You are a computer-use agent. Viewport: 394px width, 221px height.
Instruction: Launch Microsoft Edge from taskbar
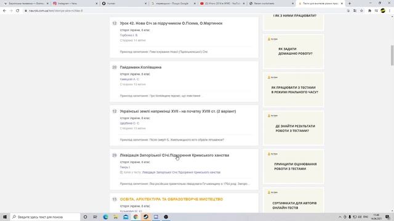click(x=105, y=217)
